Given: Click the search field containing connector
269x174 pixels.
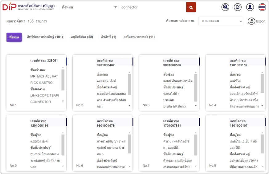Looking at the screenshot, I should pyautogui.click(x=152, y=7).
